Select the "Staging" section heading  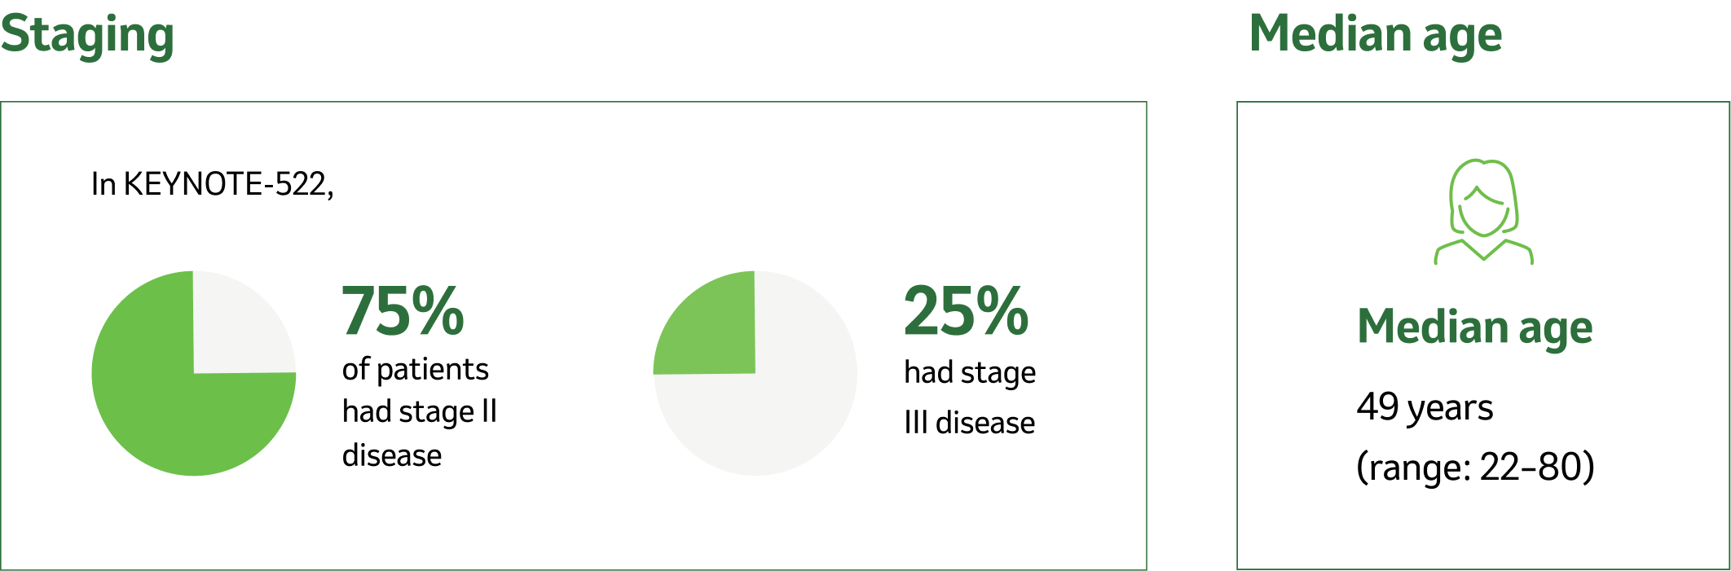87,35
